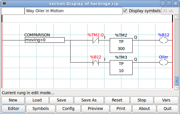Click the Vars button
Screen dimensions: 180x114
click(166, 100)
